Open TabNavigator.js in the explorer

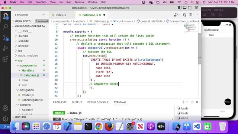(x=32, y=100)
